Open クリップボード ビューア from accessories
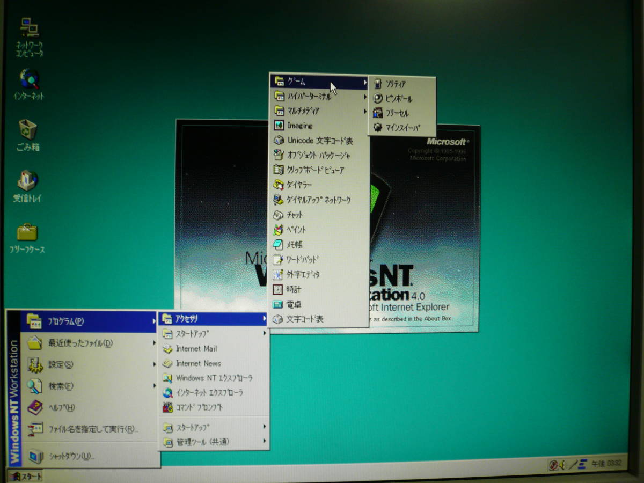Viewport: 644px width, 483px height. 320,170
